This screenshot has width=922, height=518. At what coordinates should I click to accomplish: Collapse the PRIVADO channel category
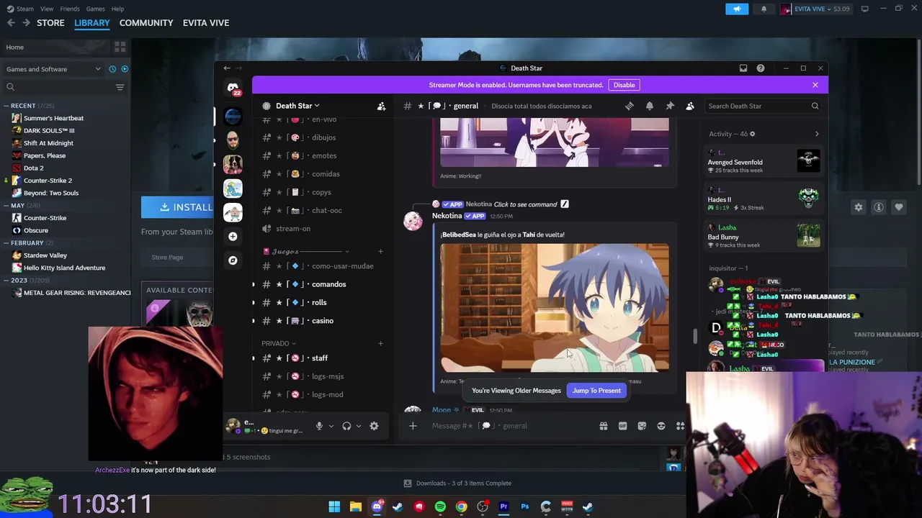279,343
